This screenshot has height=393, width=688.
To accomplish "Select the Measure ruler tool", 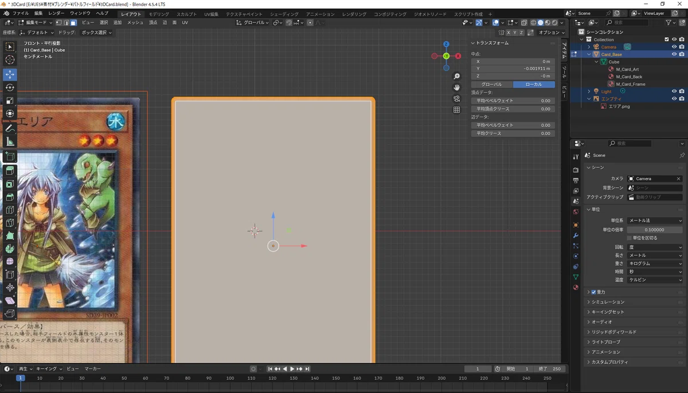I will pyautogui.click(x=10, y=142).
